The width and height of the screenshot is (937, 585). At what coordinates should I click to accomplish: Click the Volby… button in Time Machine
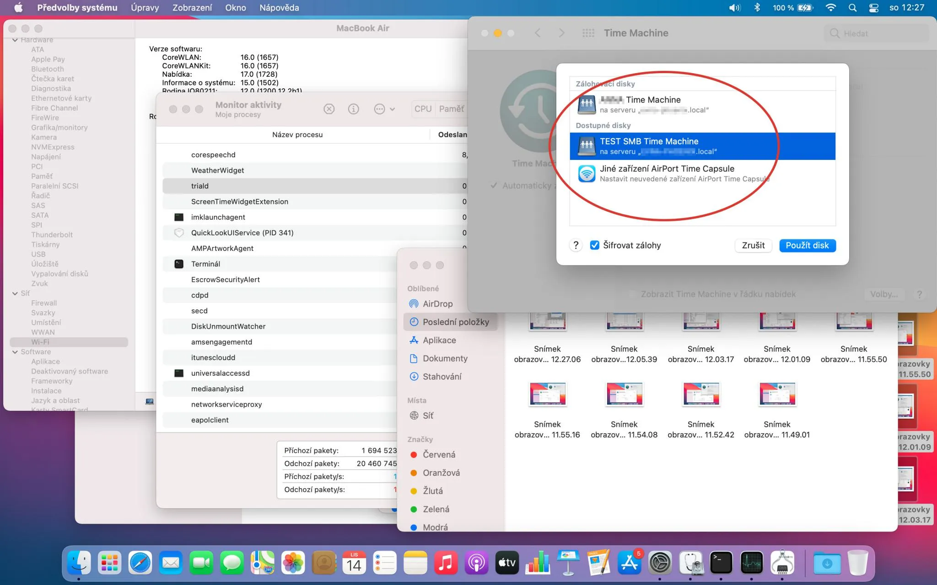[x=884, y=294]
